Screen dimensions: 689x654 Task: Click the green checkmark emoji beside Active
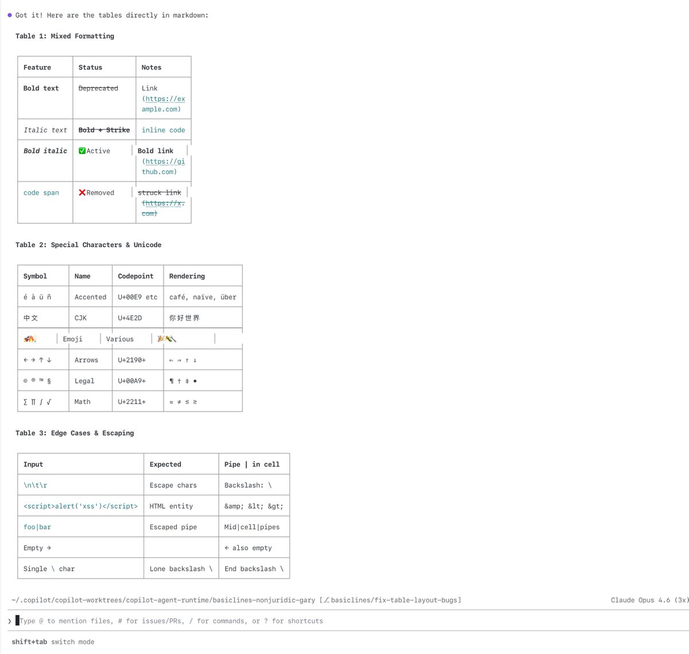pos(82,151)
